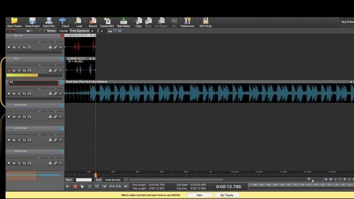Click the Copy toolbar icon
The height and width of the screenshot is (199, 354).
[139, 22]
